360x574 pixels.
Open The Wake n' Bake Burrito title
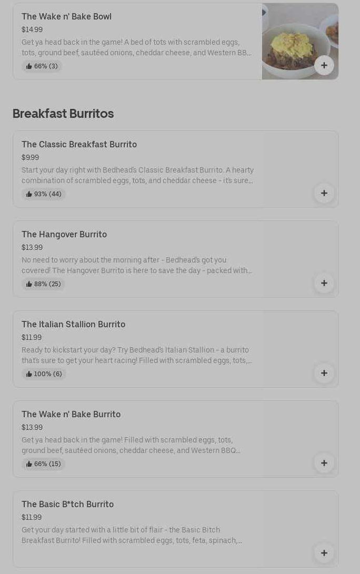click(71, 414)
